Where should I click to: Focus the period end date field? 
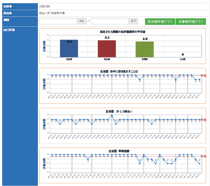pos(110,21)
